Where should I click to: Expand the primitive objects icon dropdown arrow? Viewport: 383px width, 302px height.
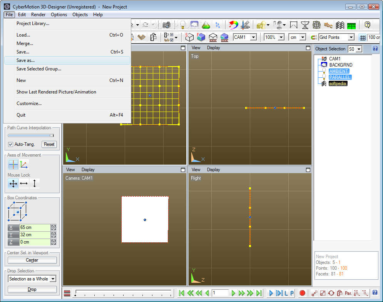click(x=268, y=25)
